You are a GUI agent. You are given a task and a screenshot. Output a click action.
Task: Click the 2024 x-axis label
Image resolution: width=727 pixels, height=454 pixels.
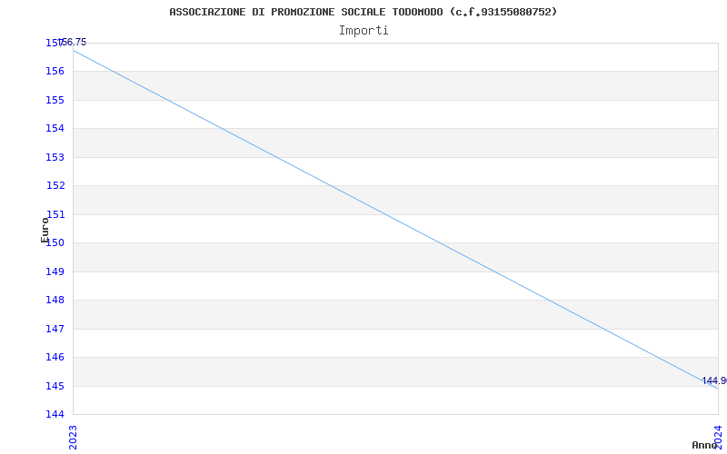(718, 438)
